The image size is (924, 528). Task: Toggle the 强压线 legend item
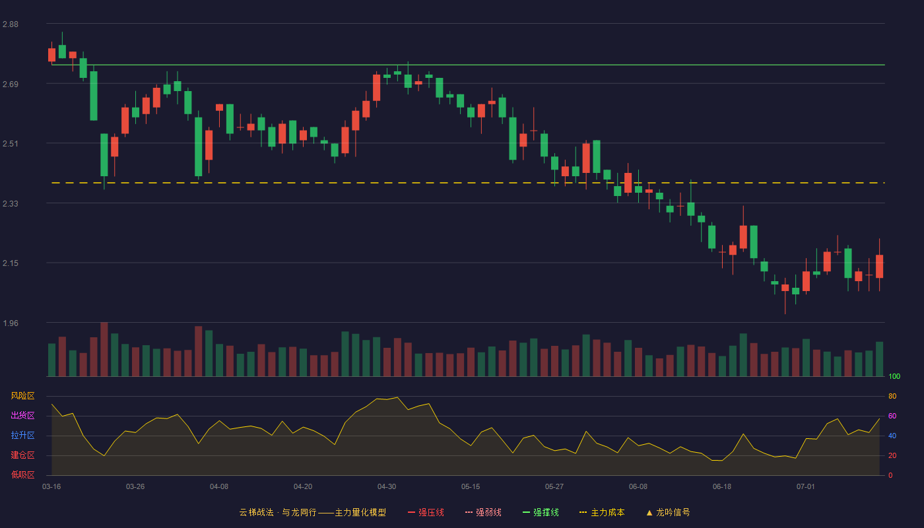(x=426, y=512)
